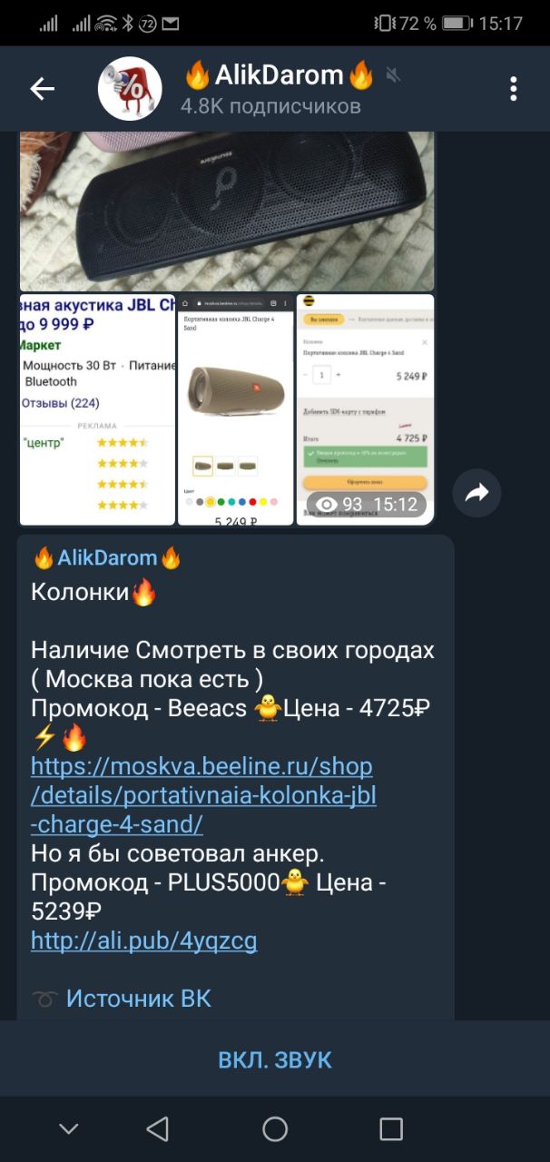Tap the views eye icon on photo

(x=326, y=505)
